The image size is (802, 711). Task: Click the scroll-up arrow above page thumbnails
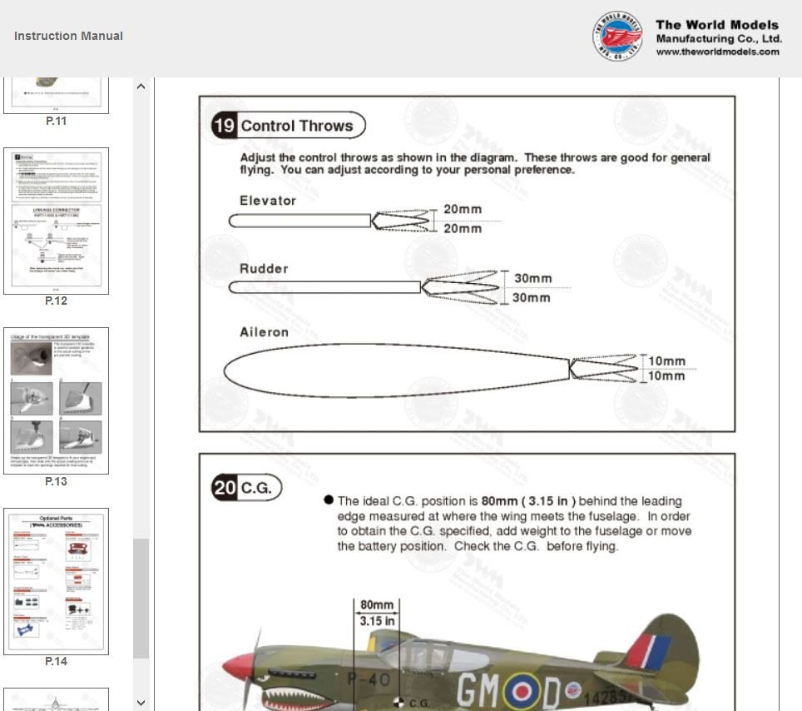pyautogui.click(x=141, y=86)
